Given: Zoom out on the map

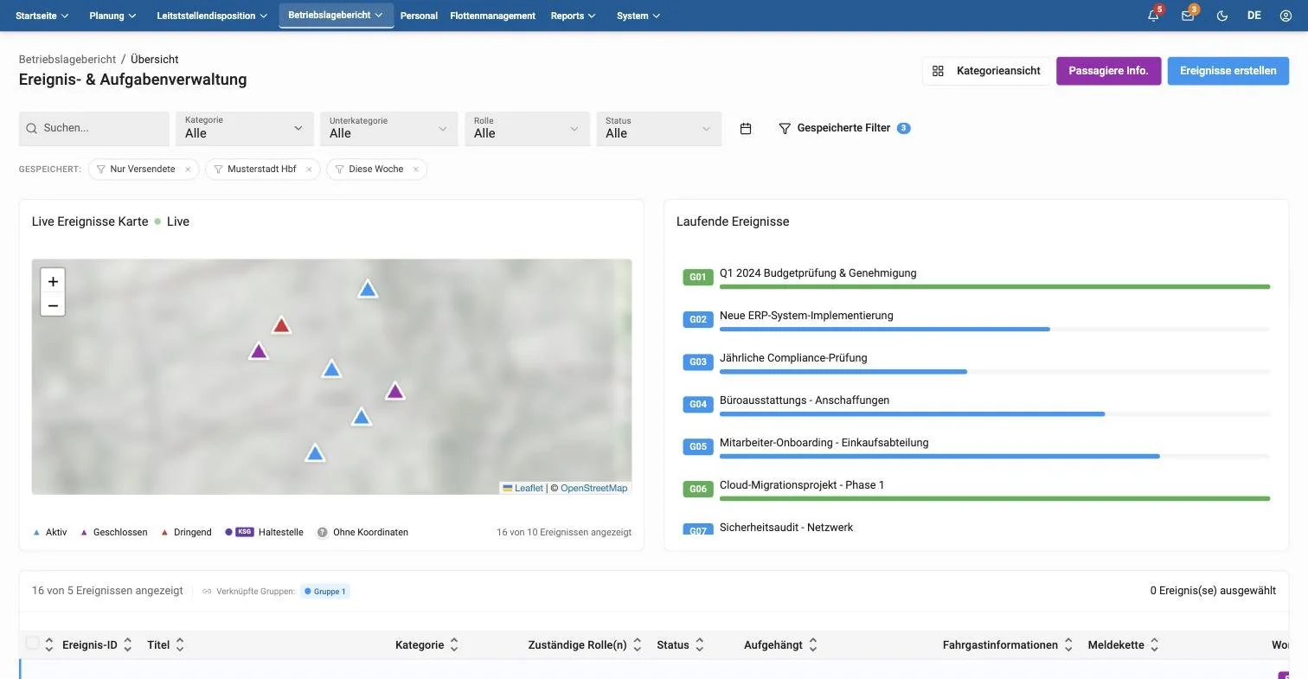Looking at the screenshot, I should [53, 304].
